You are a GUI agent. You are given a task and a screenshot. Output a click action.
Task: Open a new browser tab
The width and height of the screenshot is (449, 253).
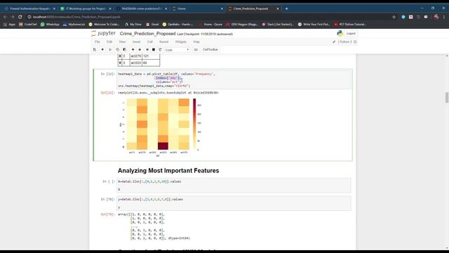coord(286,8)
